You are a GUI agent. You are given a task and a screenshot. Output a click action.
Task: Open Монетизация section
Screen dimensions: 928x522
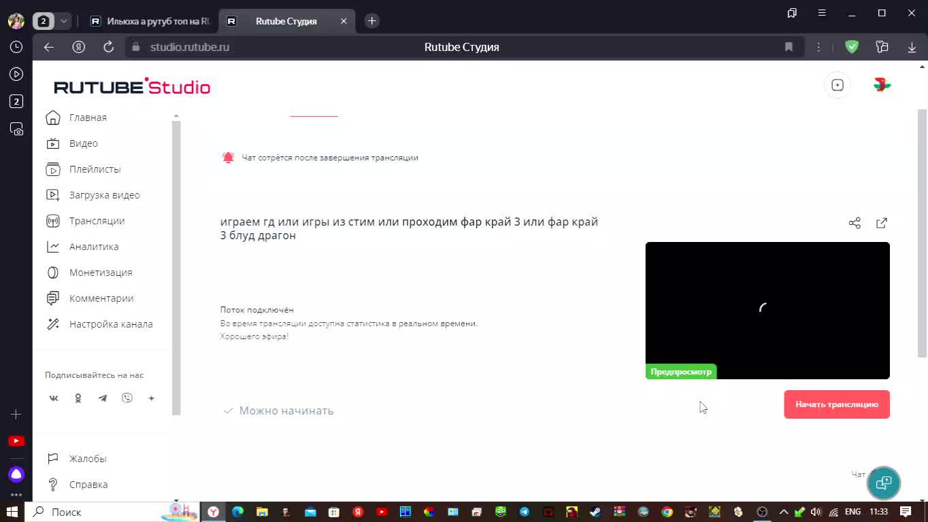[x=89, y=273]
